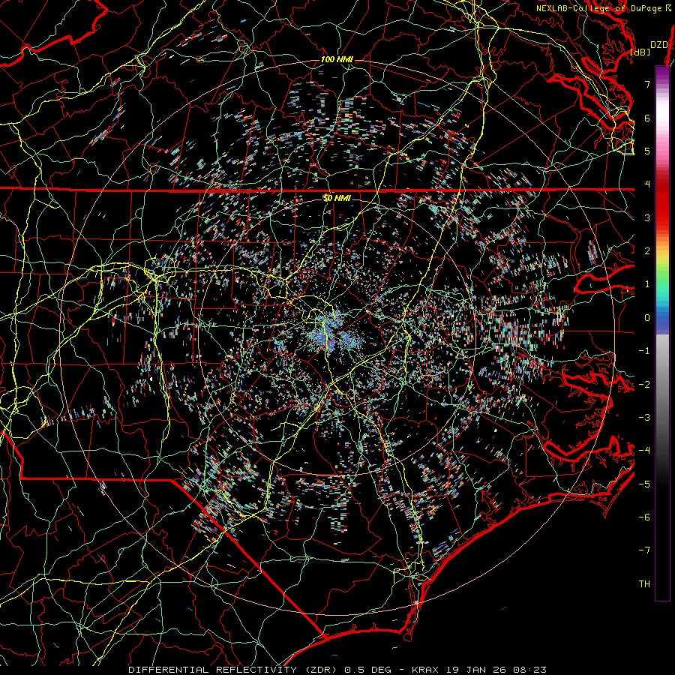This screenshot has width=675, height=675.
Task: Select the -7 dB scale tick label
Action: point(644,550)
